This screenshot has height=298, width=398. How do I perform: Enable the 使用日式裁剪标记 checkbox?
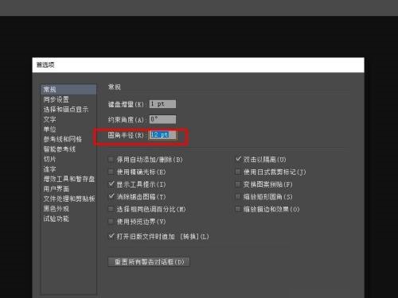[238, 172]
